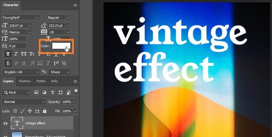Open the Layers panel menu
This screenshot has height=137, width=272.
75,81
